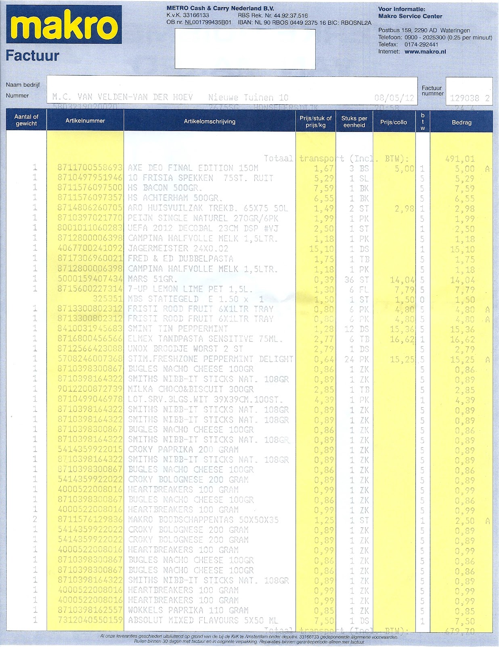Click article number 8410031945683
Image resolution: width=499 pixels, height=647 pixels.
(90, 329)
